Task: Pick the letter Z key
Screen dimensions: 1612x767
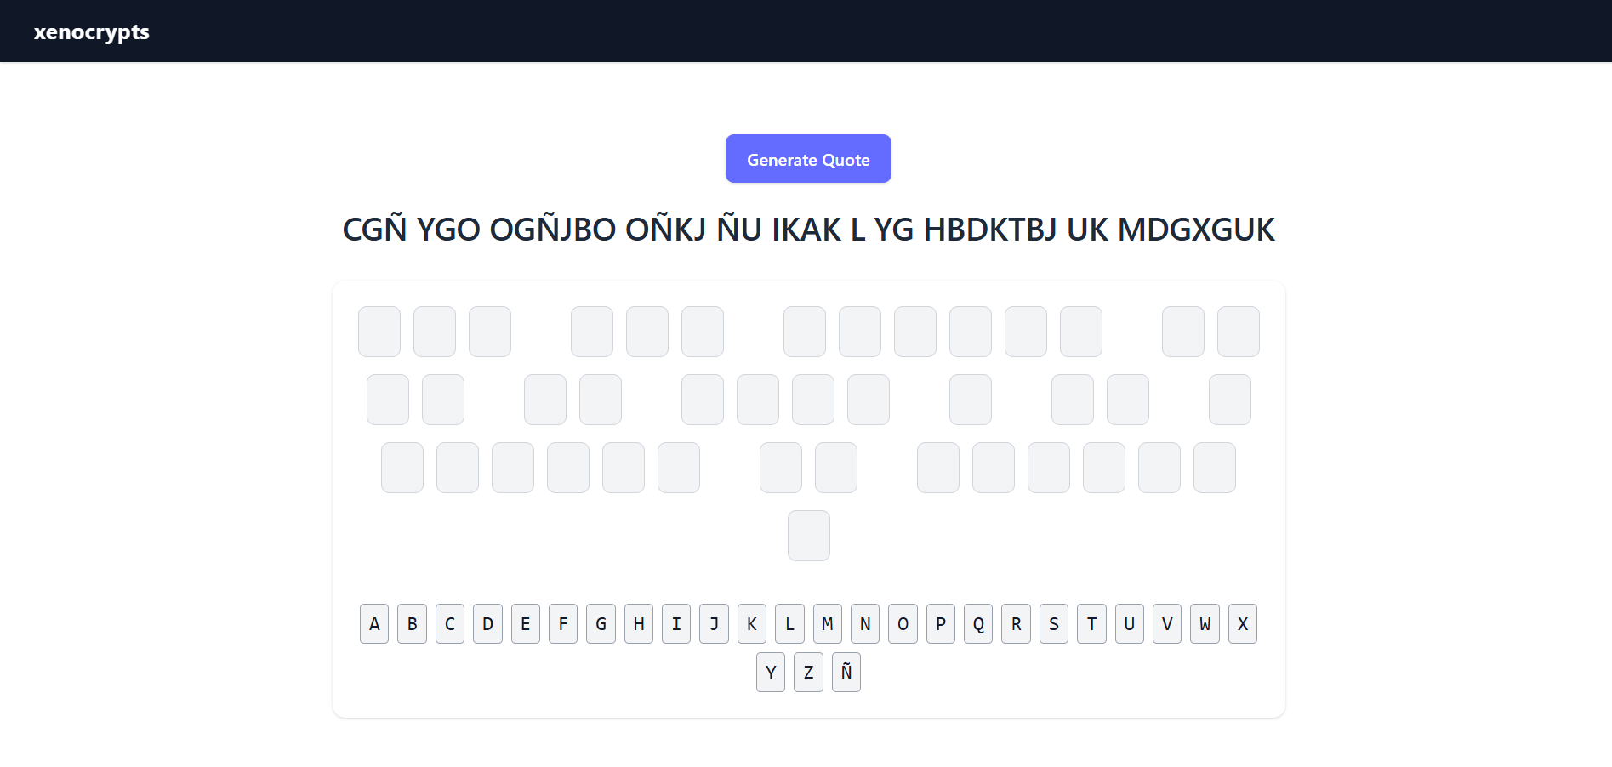Action: point(808,673)
